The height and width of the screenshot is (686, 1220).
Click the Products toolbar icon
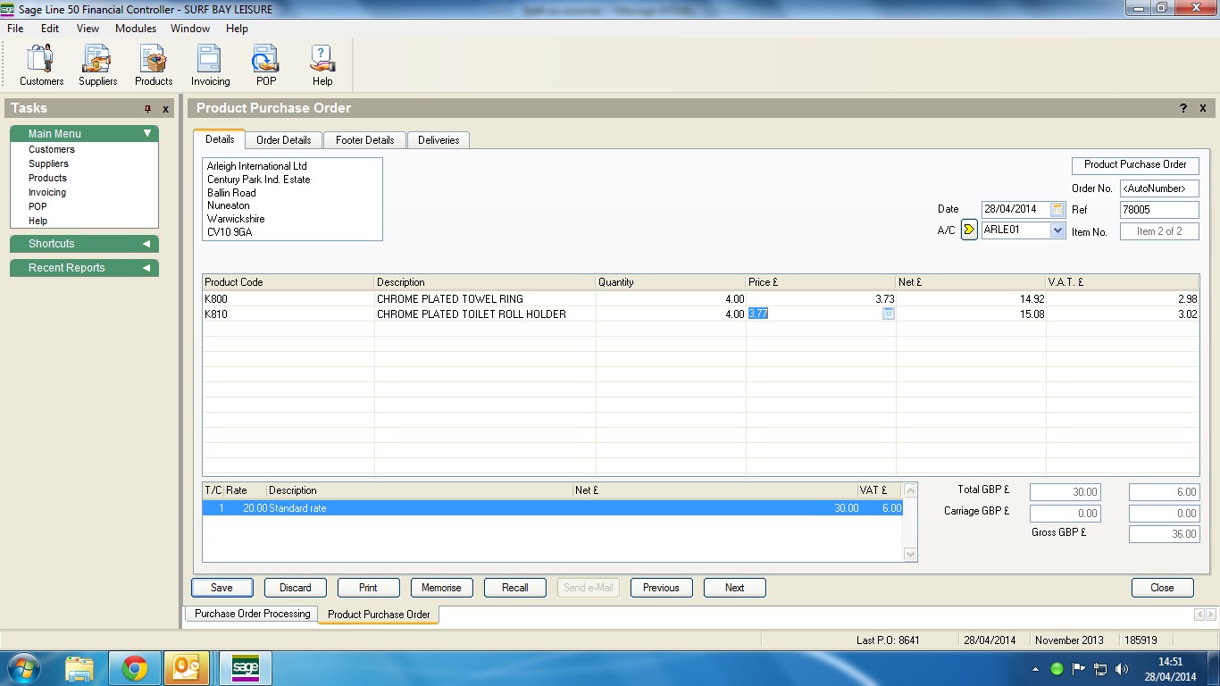pyautogui.click(x=154, y=64)
